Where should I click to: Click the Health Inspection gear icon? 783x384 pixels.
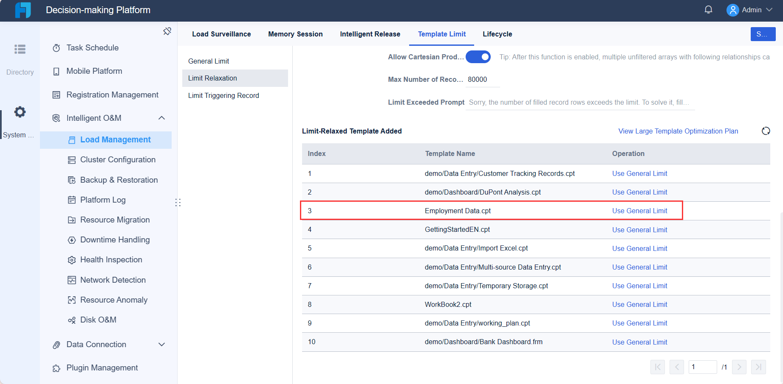click(71, 260)
